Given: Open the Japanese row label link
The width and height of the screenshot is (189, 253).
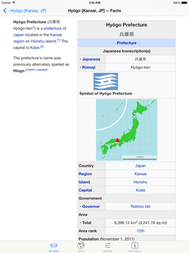Looking at the screenshot, I should (x=91, y=59).
